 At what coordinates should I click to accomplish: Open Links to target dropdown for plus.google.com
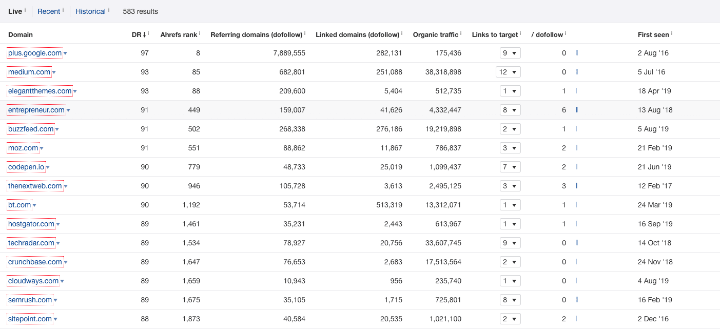tap(510, 53)
